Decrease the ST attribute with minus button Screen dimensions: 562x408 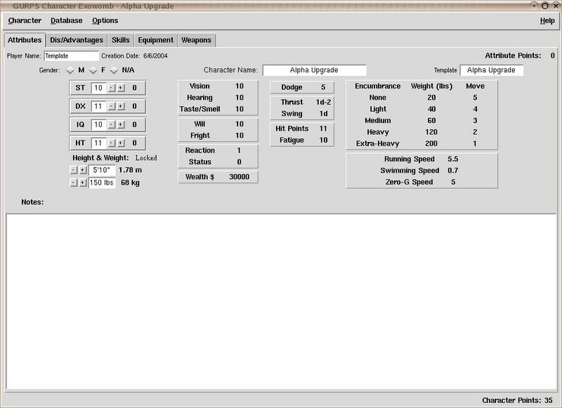point(112,88)
